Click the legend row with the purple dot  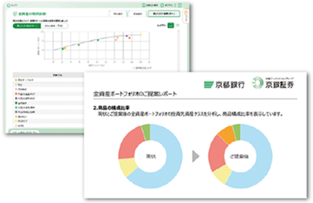(x=49, y=99)
